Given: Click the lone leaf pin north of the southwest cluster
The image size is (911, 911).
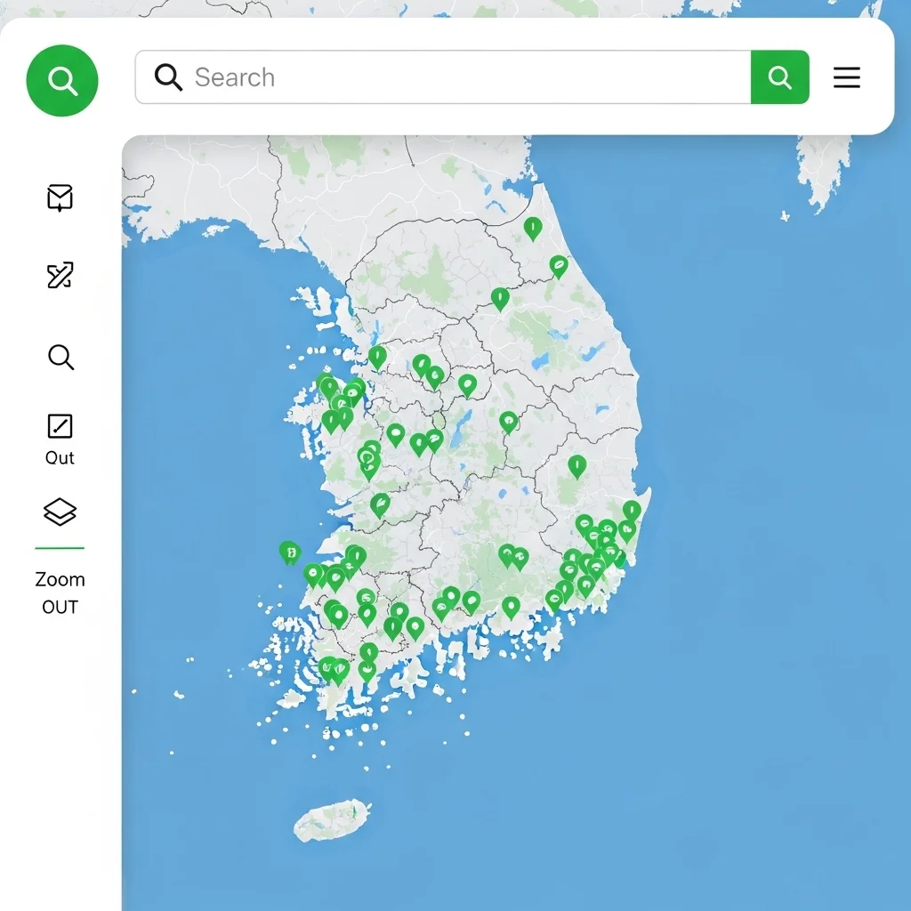Looking at the screenshot, I should click(x=380, y=504).
